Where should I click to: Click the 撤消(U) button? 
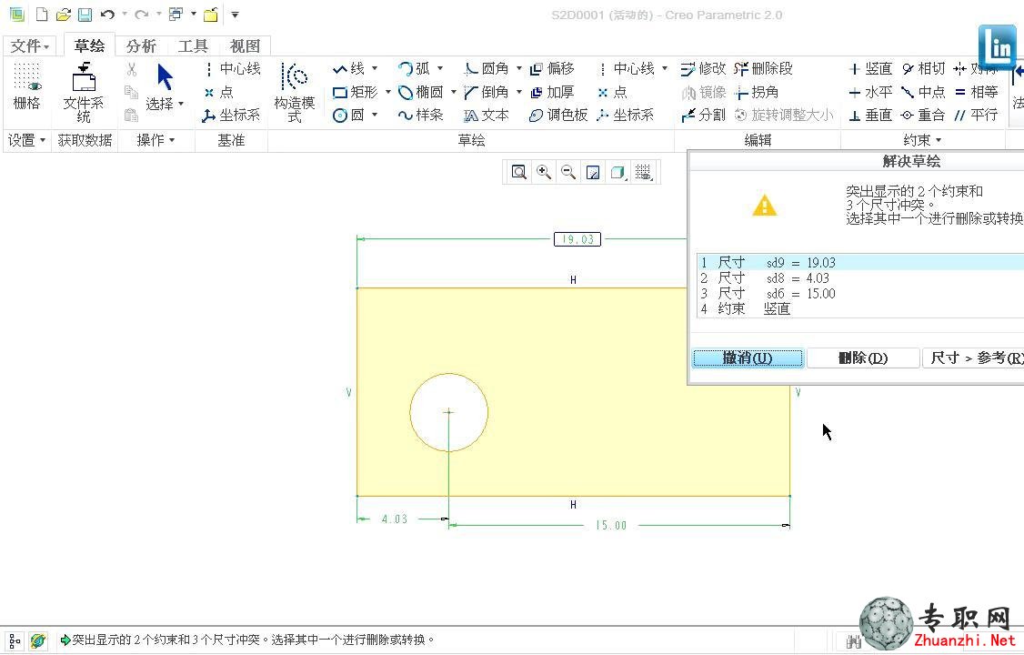748,358
